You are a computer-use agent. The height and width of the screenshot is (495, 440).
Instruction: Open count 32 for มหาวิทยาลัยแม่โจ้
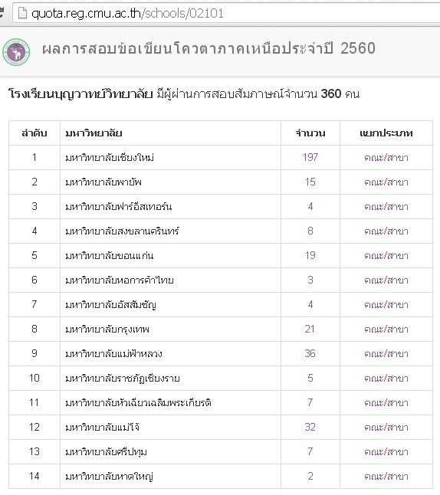pyautogui.click(x=310, y=427)
